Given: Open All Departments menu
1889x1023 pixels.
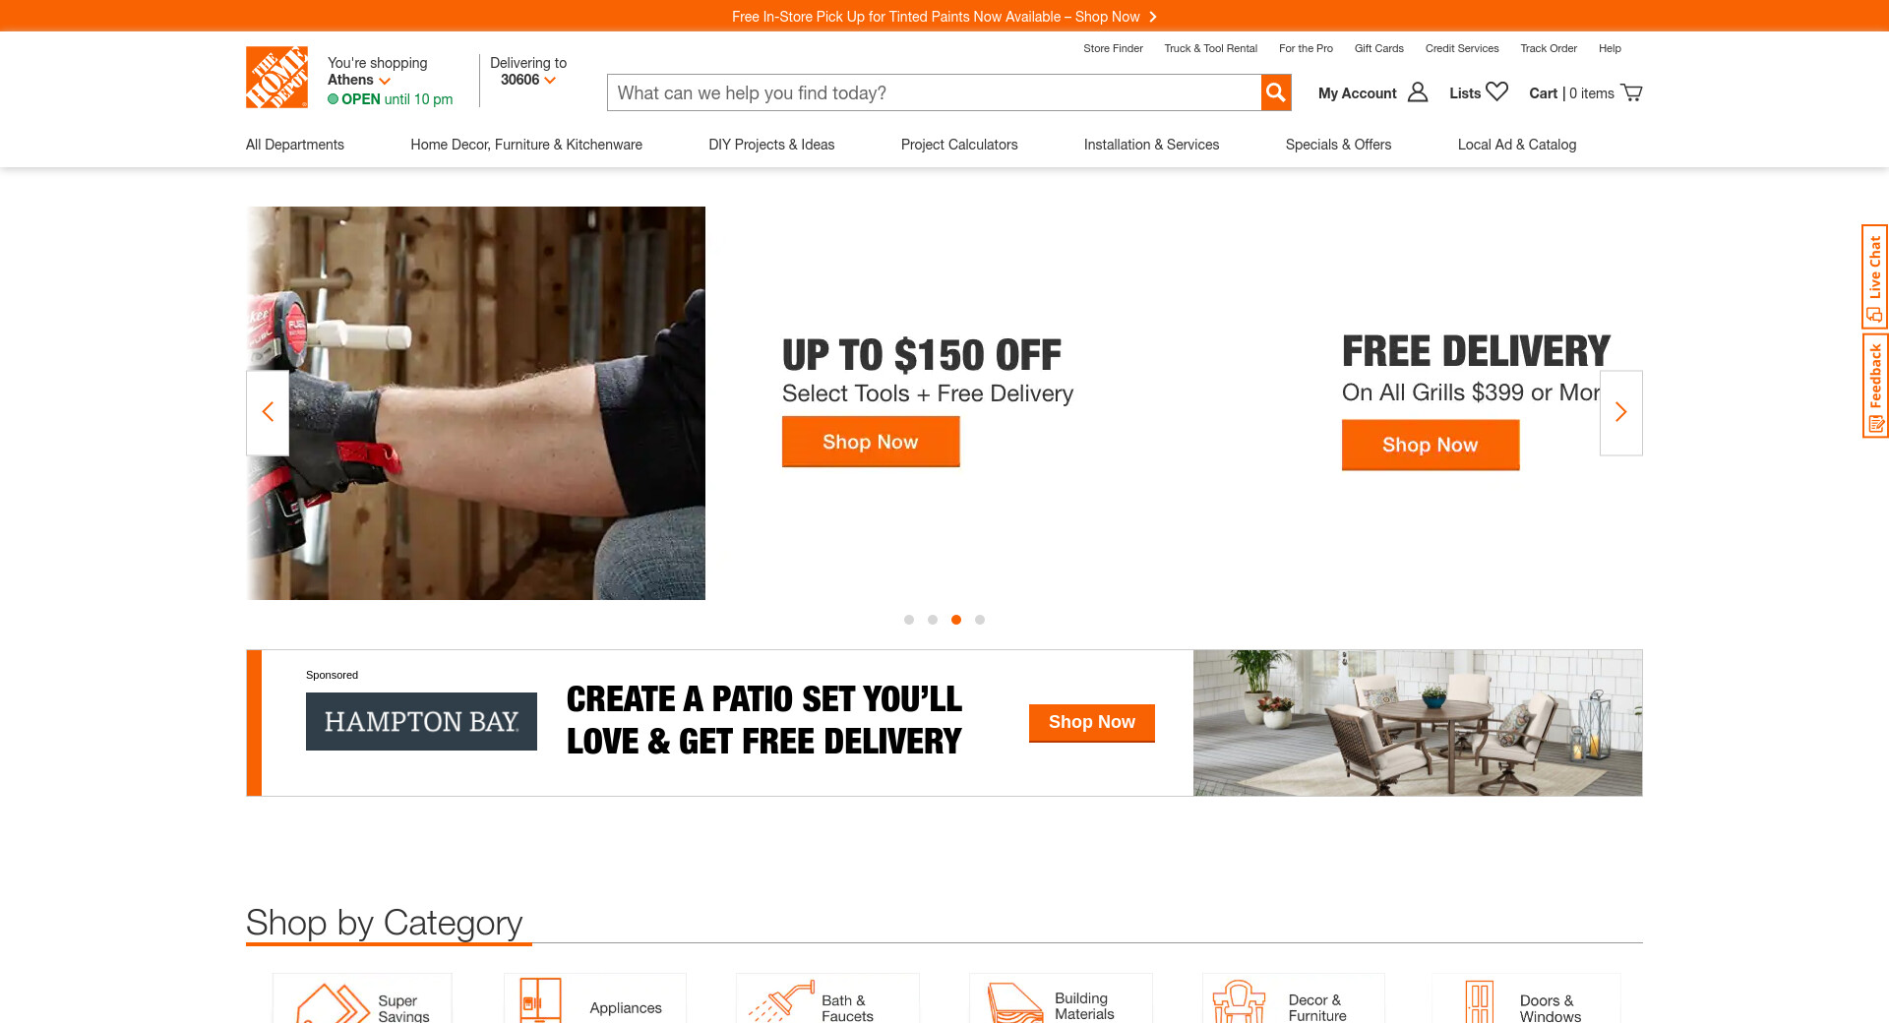Looking at the screenshot, I should tap(295, 145).
